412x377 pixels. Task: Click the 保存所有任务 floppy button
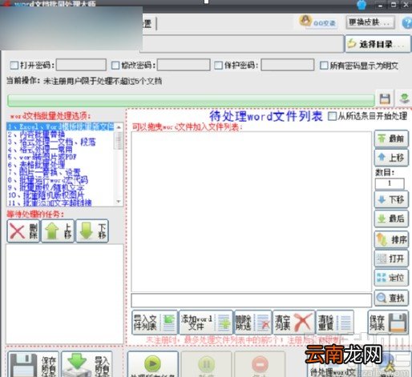coord(33,364)
